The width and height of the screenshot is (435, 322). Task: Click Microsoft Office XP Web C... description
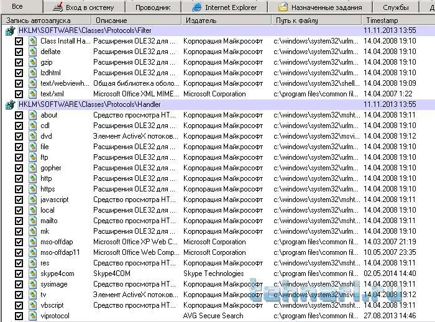(x=135, y=242)
